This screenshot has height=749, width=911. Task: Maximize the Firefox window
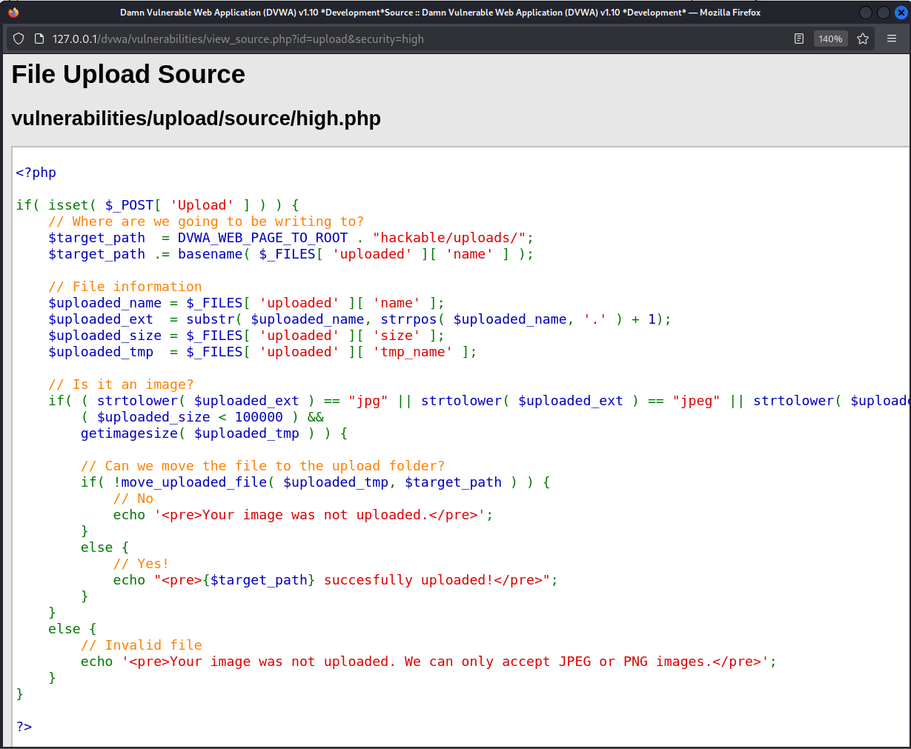coord(884,12)
